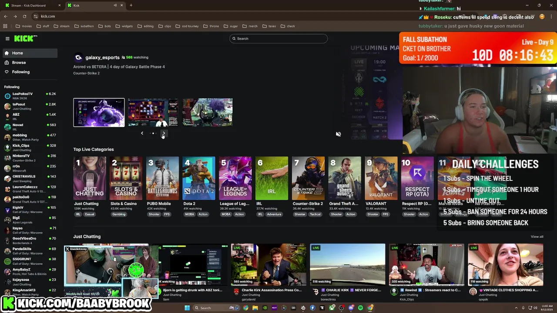This screenshot has width=557, height=313.
Task: Open Grand Theft Auto category card
Action: coord(345,178)
